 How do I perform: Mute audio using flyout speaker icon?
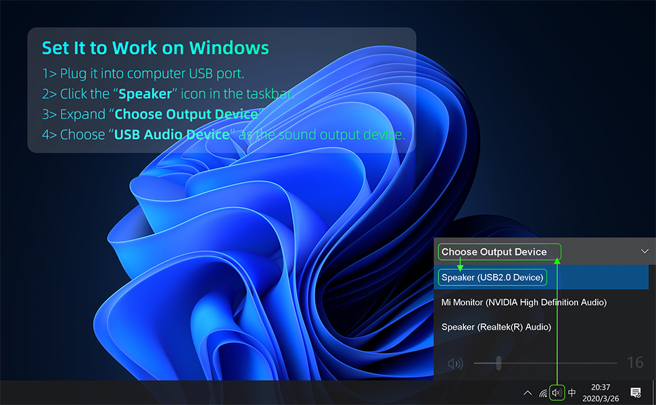tap(455, 364)
